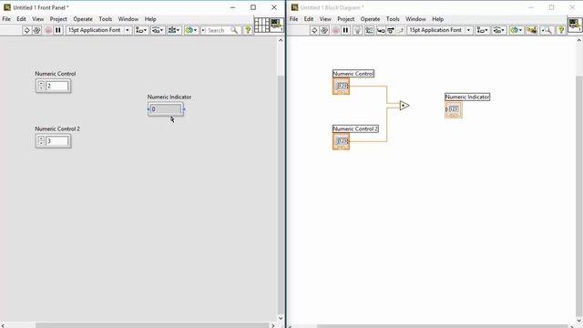Click Run Continuously on the Front Panel toolbar
The image size is (583, 328).
pyautogui.click(x=36, y=30)
